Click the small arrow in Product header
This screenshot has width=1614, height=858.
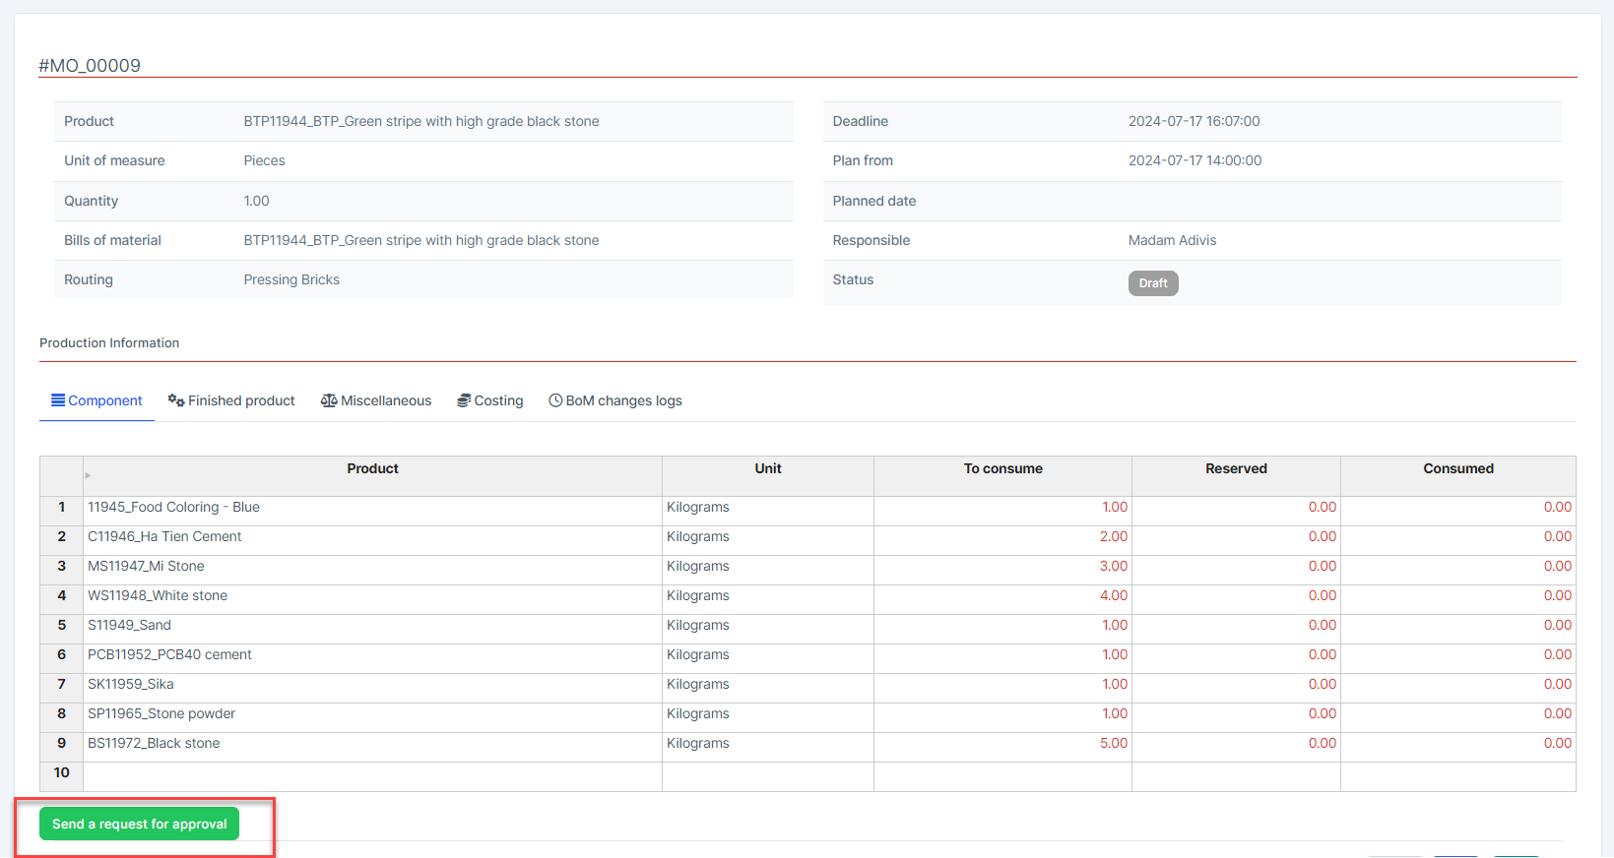88,476
